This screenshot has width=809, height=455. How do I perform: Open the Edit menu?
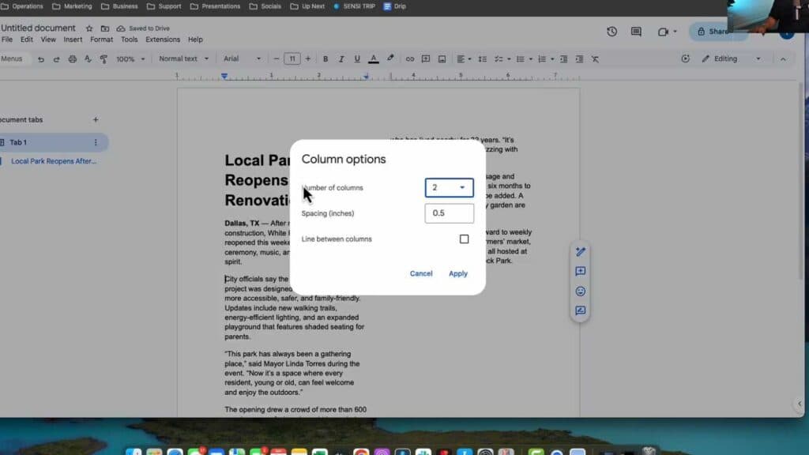tap(26, 39)
